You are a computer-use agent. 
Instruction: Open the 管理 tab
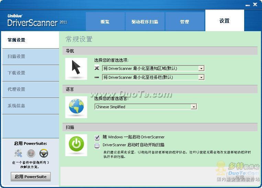185,22
